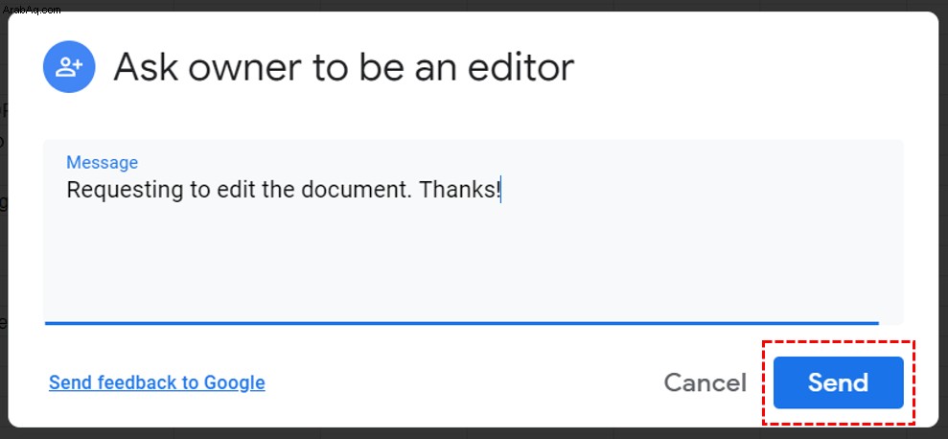
Task: Click the dimmed area beneath the dialog
Action: point(474,433)
